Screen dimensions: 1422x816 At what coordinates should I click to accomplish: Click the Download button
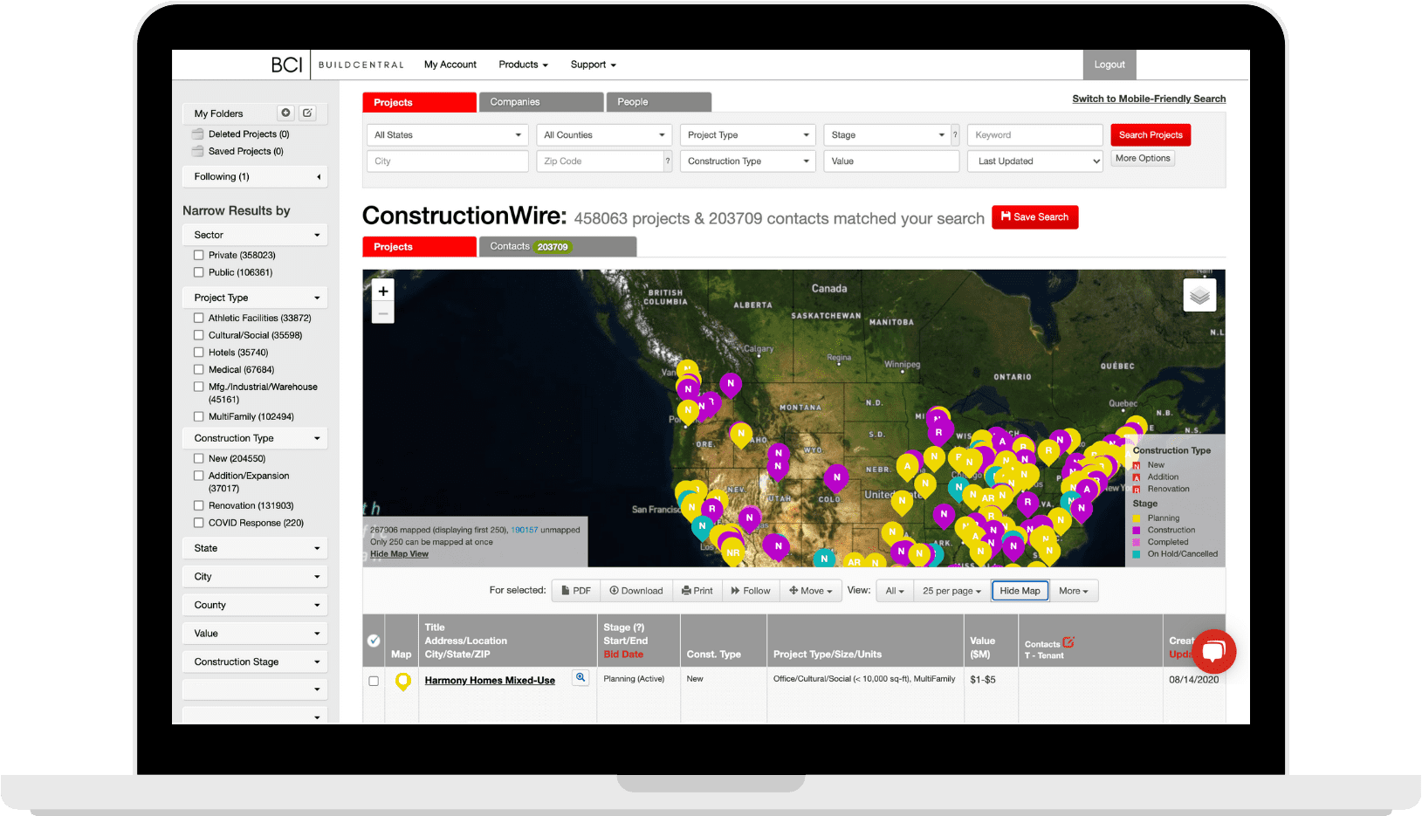(636, 591)
